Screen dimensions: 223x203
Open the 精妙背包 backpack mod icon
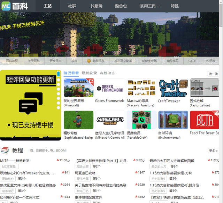click(x=79, y=120)
